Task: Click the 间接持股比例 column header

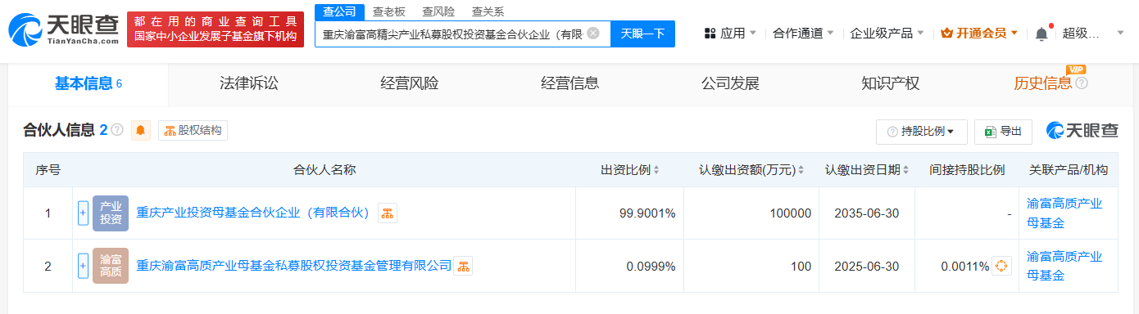Action: coord(967,170)
